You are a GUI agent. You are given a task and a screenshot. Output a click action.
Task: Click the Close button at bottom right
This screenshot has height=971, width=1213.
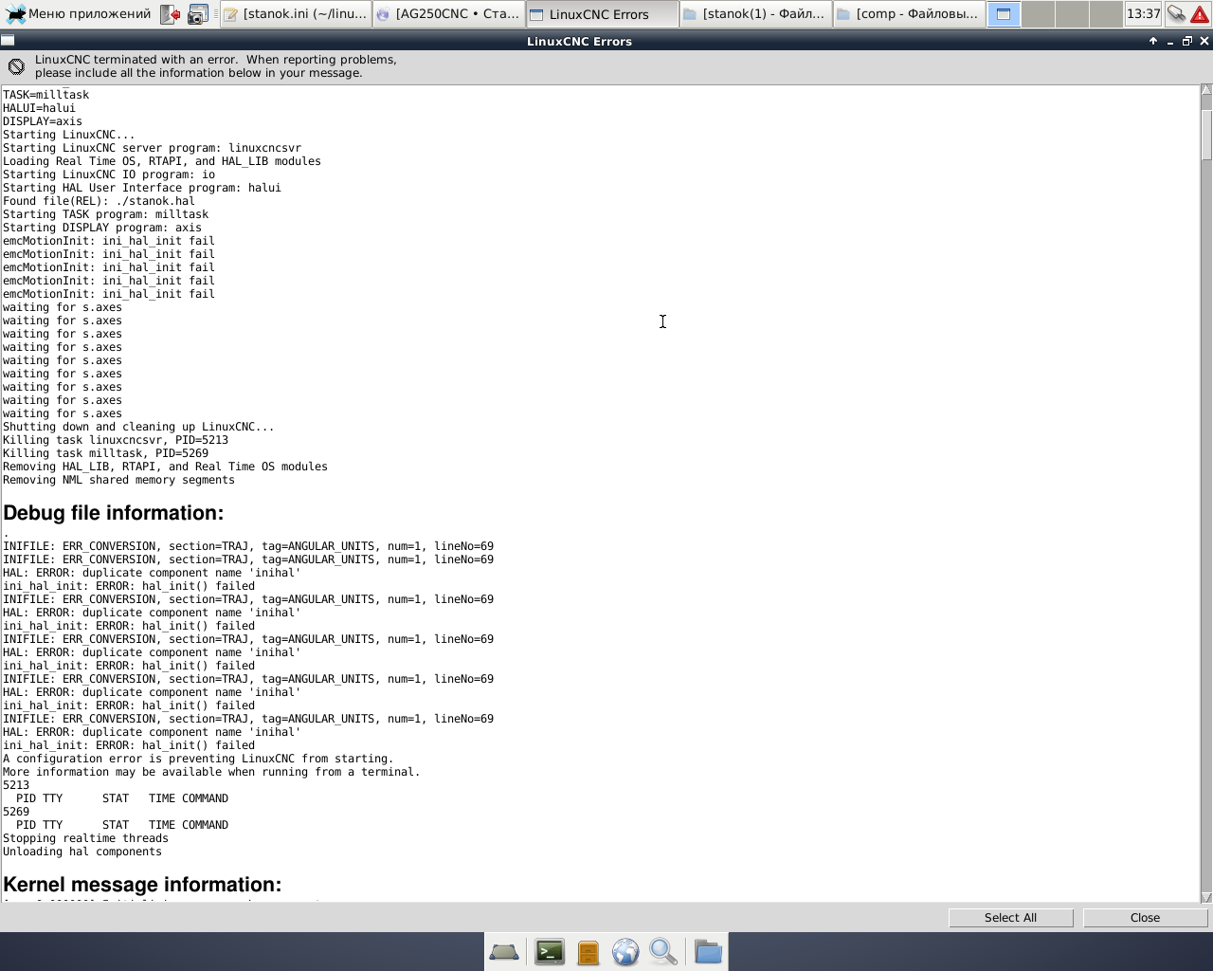coord(1145,918)
